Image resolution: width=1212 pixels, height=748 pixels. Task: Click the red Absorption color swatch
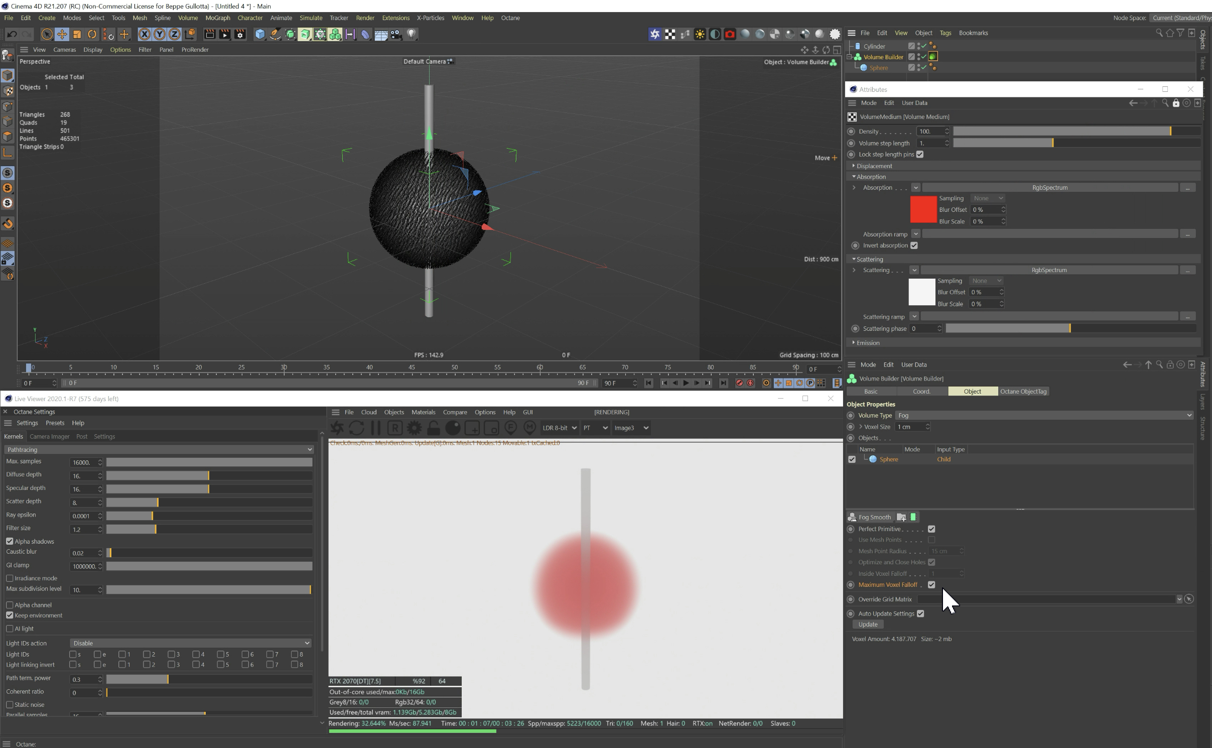(x=923, y=210)
